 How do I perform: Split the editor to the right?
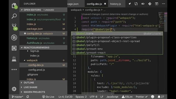[x=156, y=4]
